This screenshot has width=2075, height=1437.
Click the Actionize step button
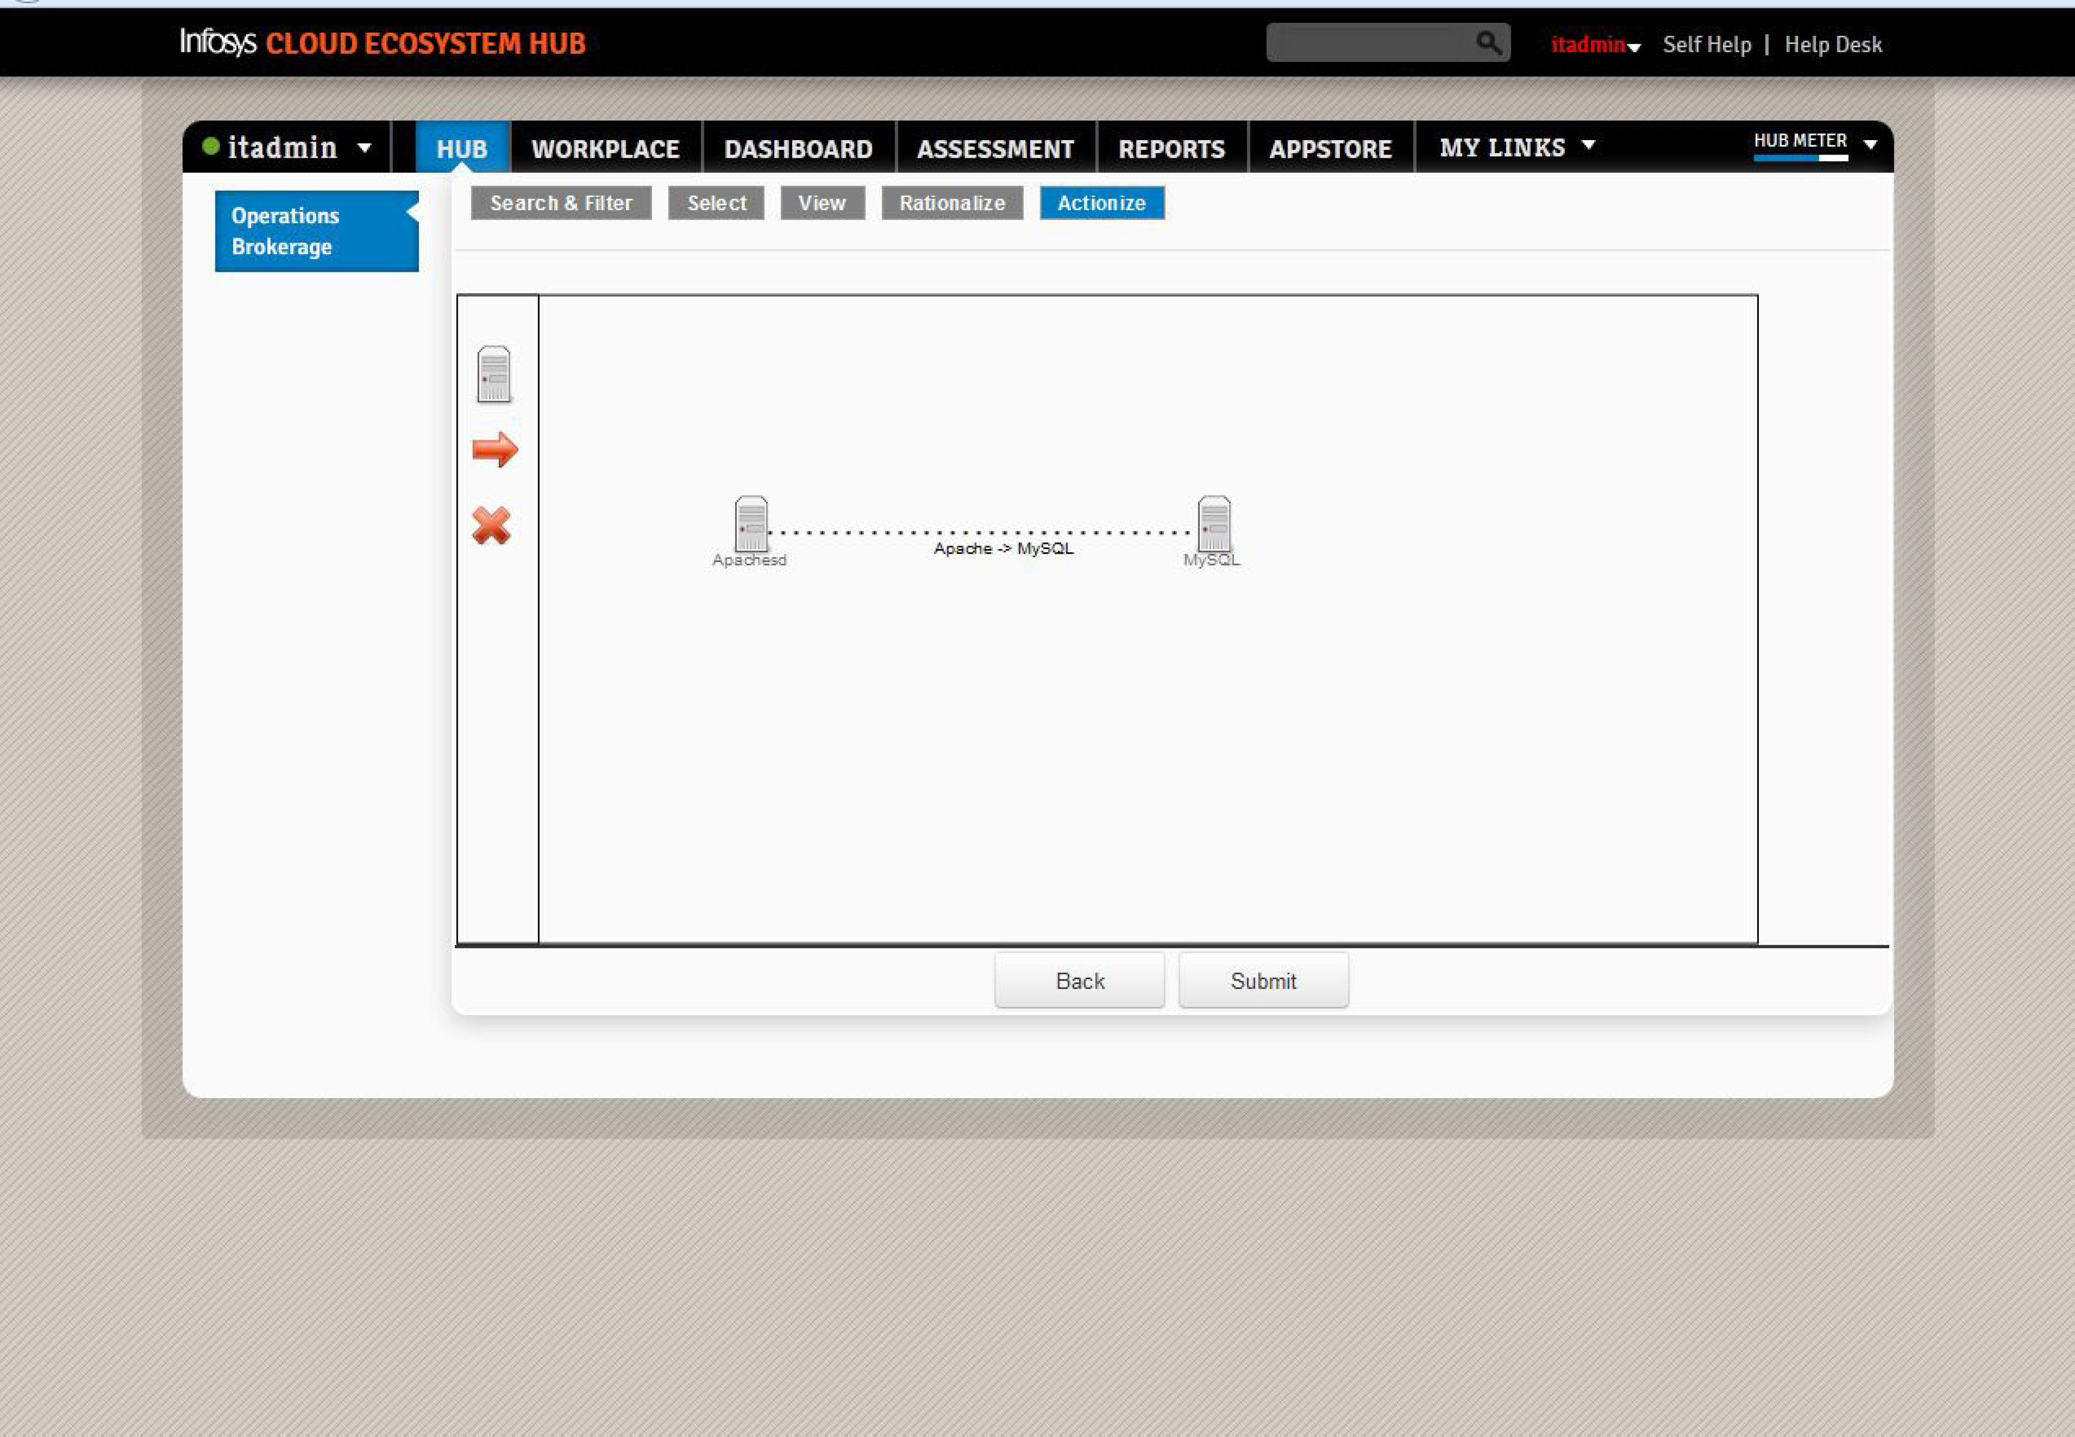(1102, 202)
